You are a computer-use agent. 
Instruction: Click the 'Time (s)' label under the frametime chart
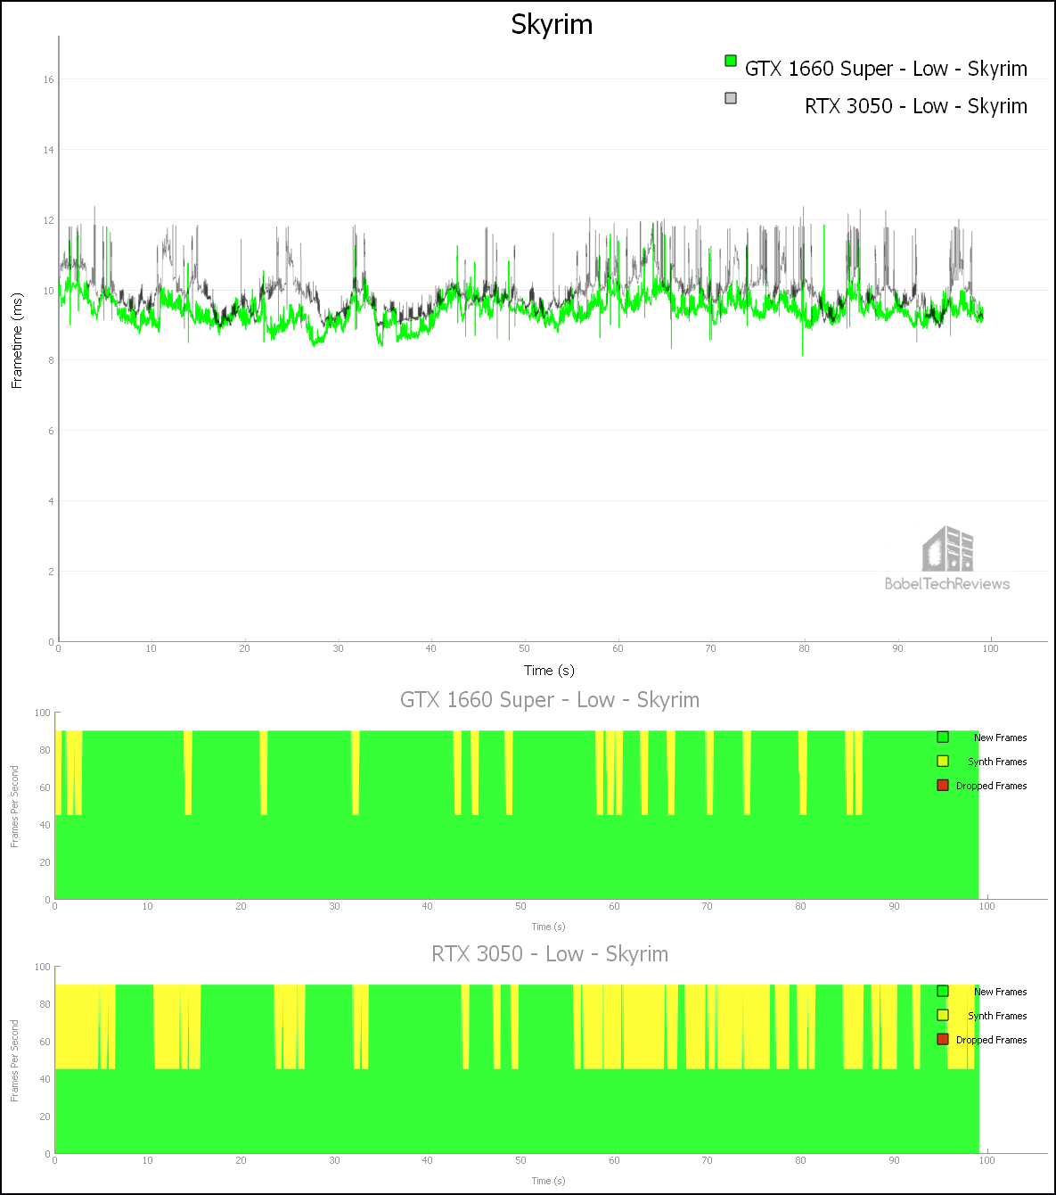[549, 671]
